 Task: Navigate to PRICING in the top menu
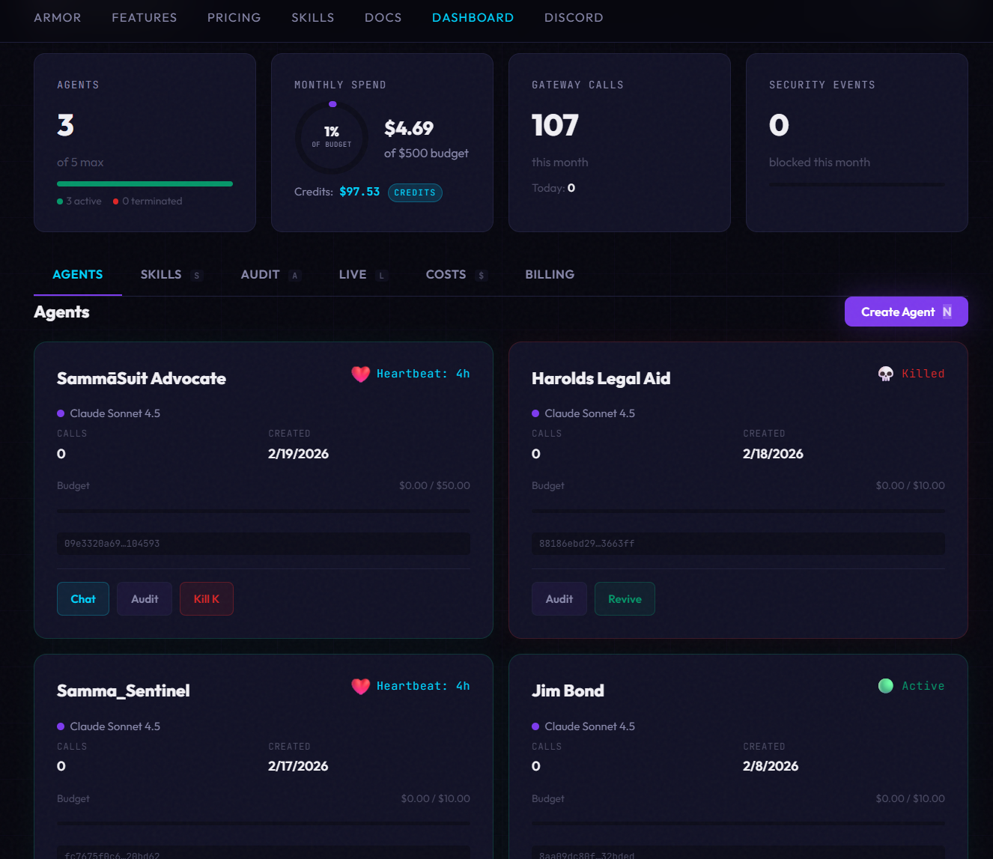coord(234,17)
